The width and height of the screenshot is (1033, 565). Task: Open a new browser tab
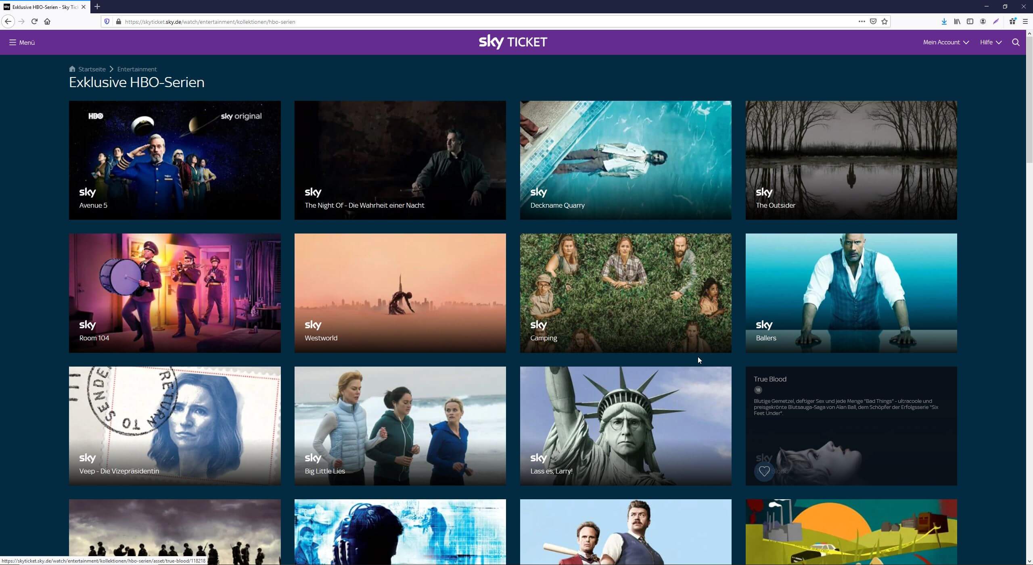tap(97, 6)
